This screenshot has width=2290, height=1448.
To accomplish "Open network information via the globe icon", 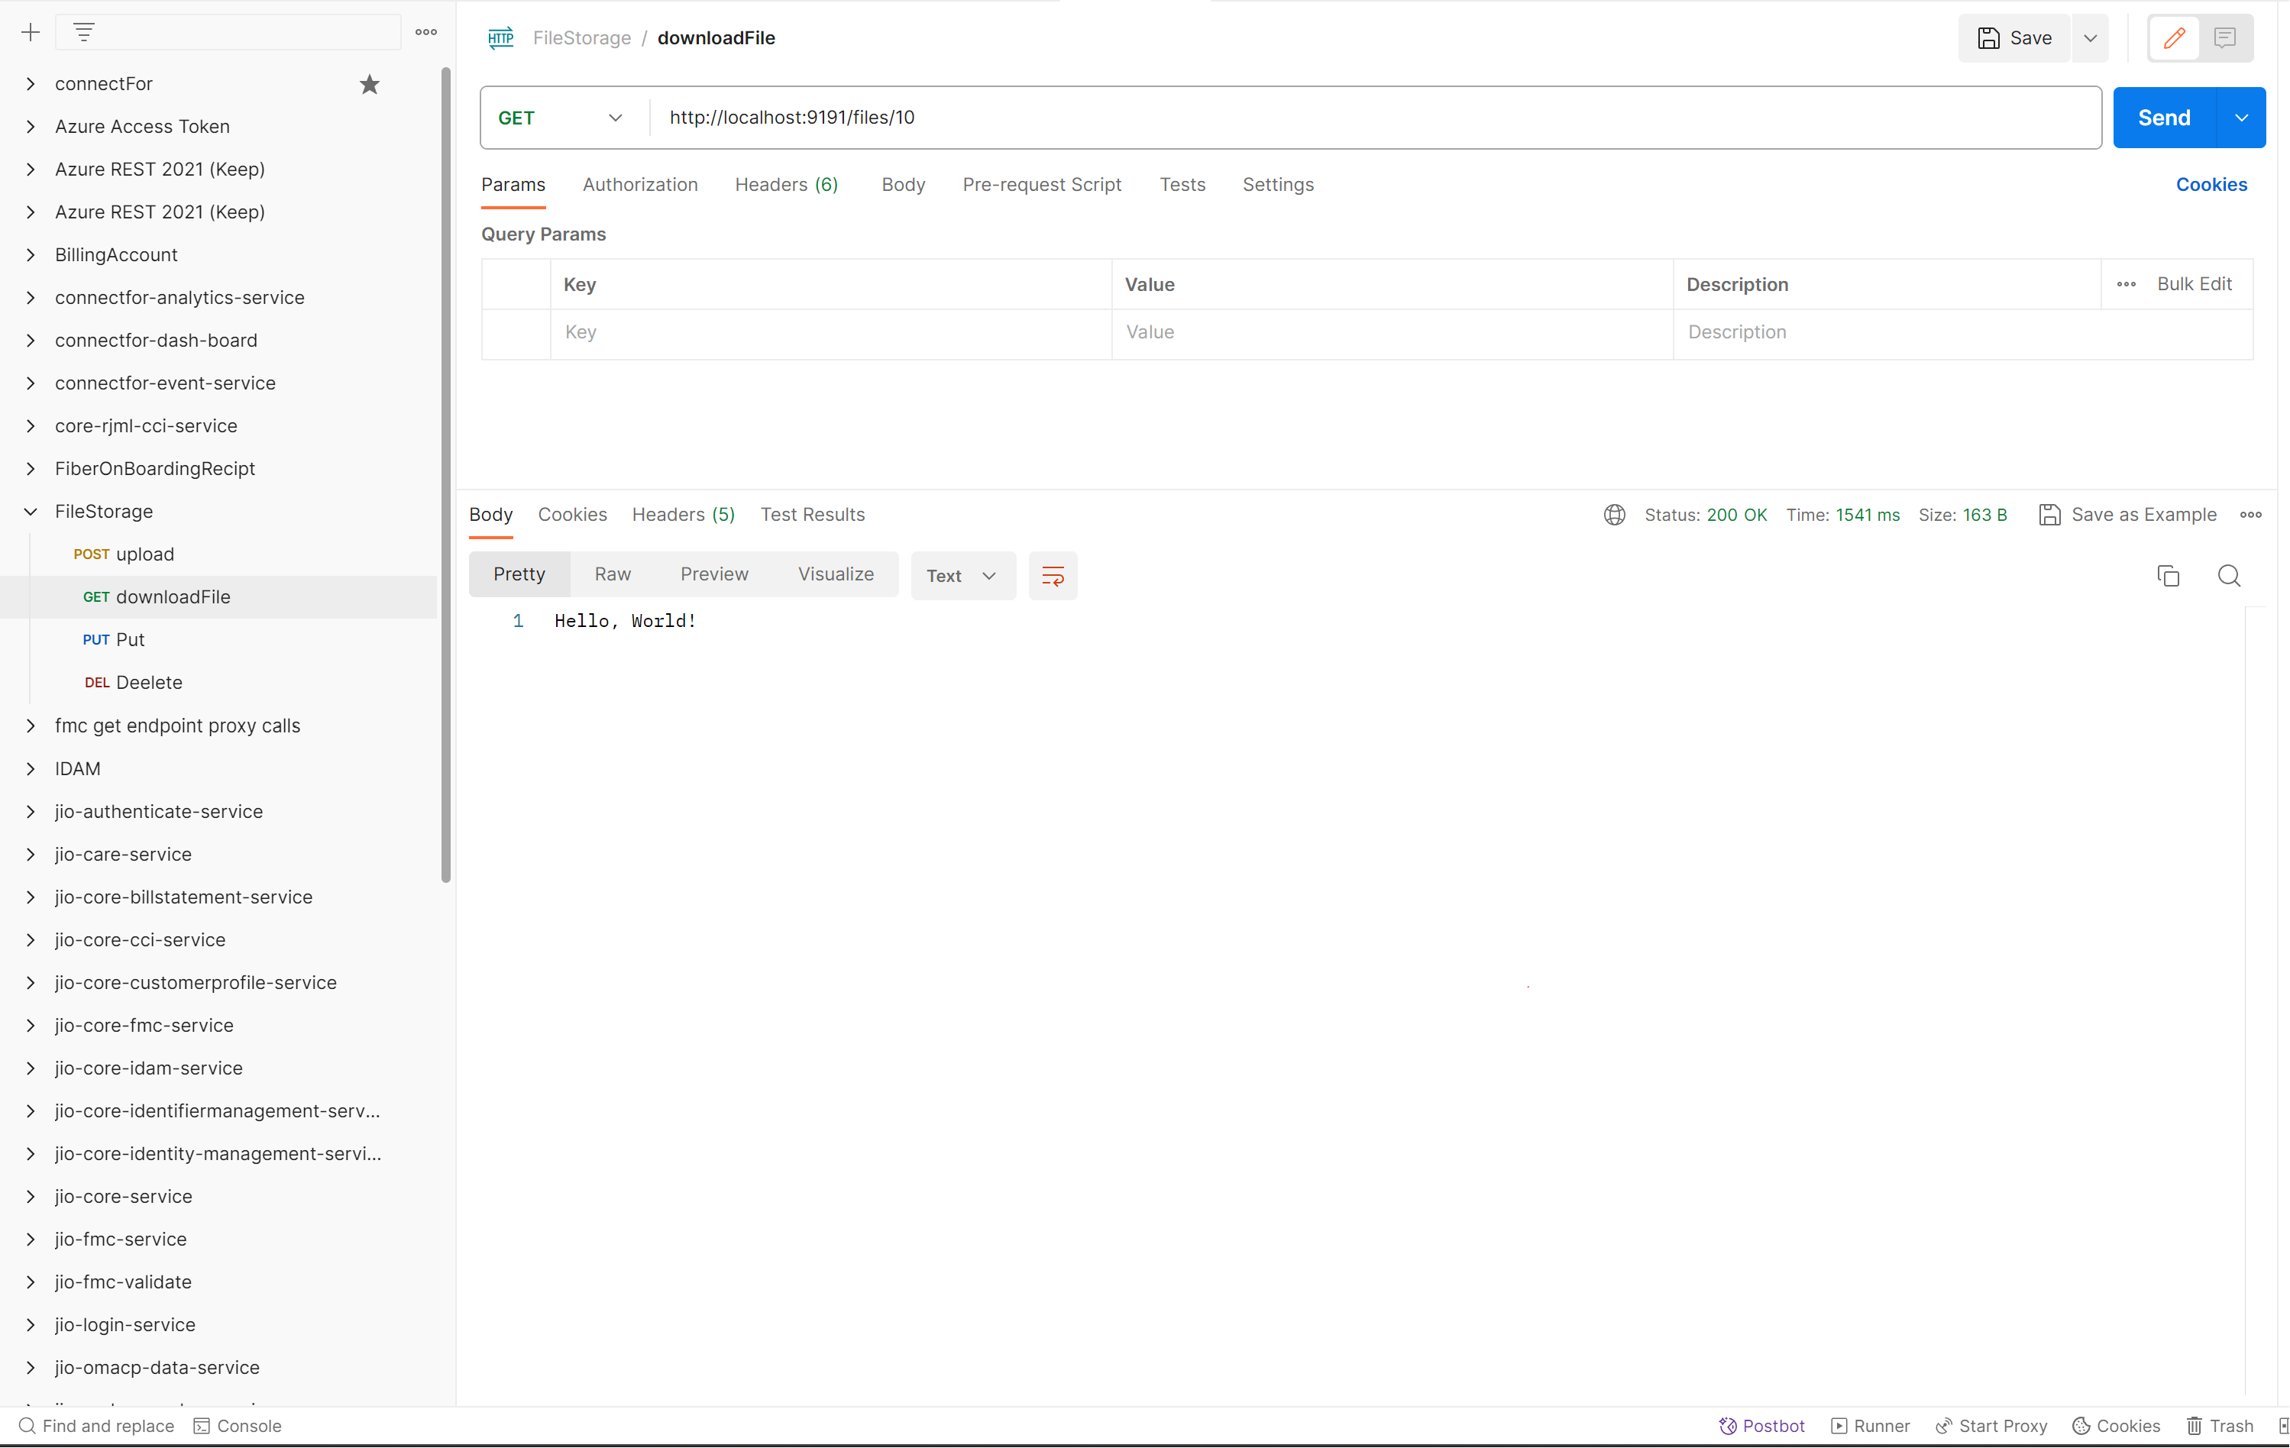I will point(1614,514).
